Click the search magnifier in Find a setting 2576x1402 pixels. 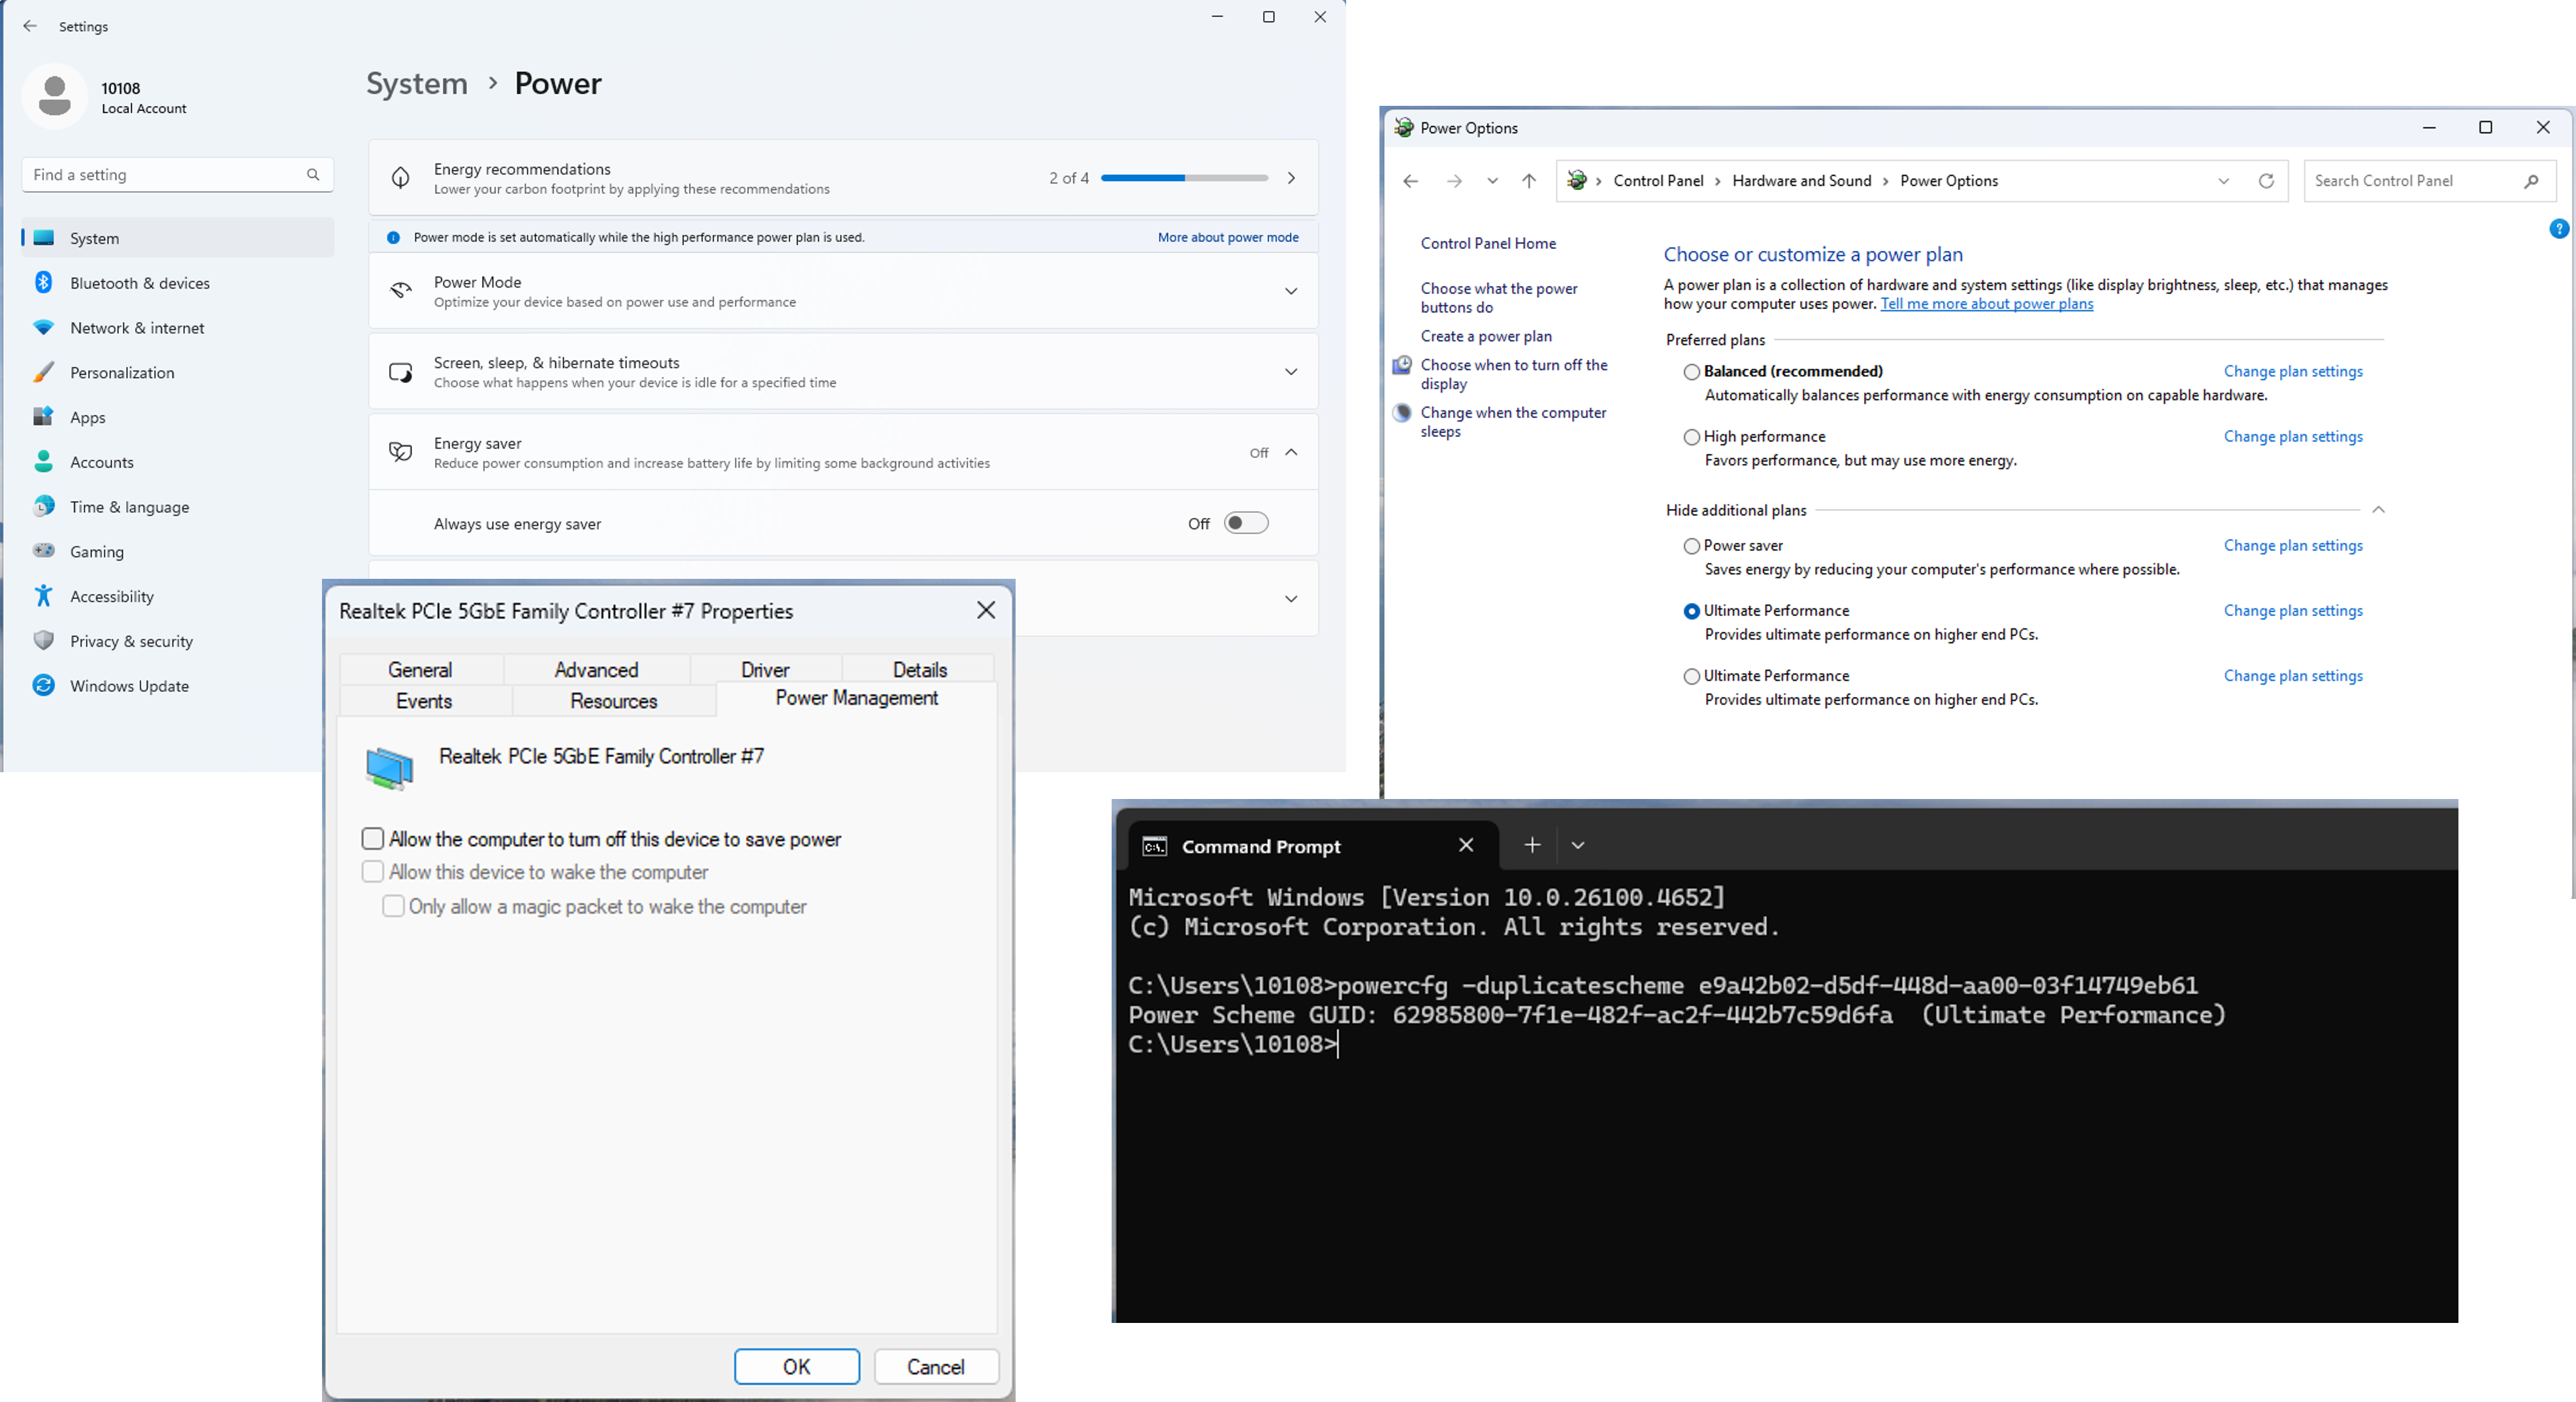(x=313, y=175)
